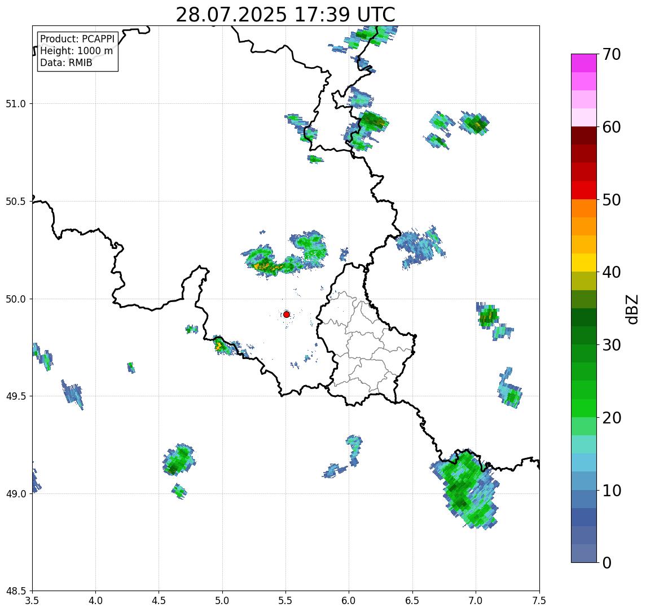Click the latitude axis label 49.0

(16, 494)
